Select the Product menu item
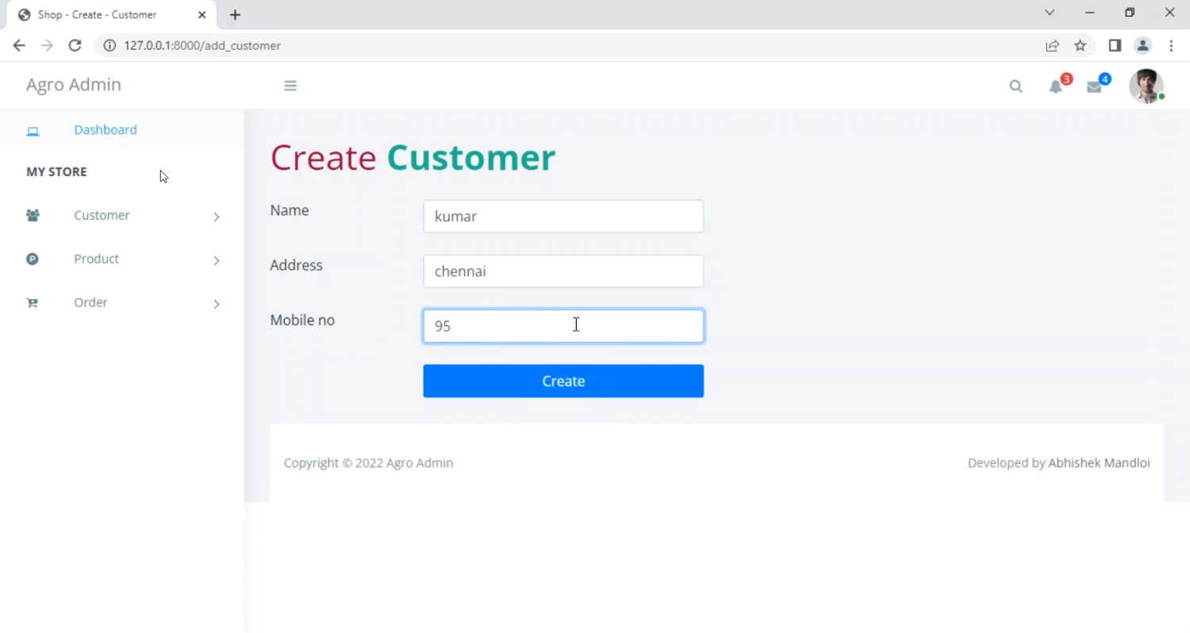The width and height of the screenshot is (1190, 633). coord(96,259)
